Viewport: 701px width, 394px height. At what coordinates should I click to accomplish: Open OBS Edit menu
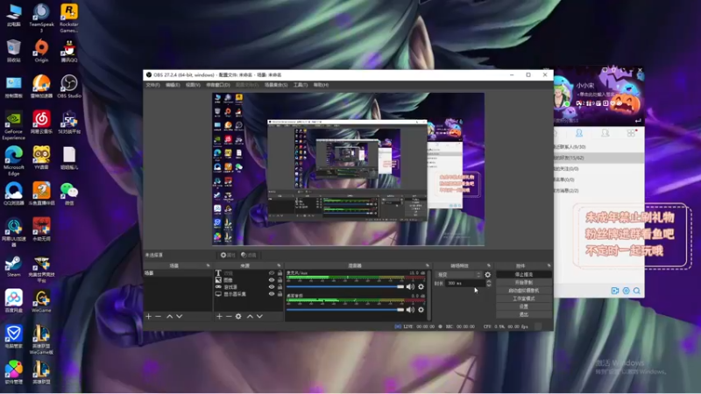(x=173, y=85)
